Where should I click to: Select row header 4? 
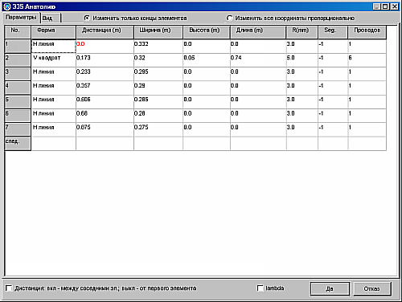pos(18,88)
